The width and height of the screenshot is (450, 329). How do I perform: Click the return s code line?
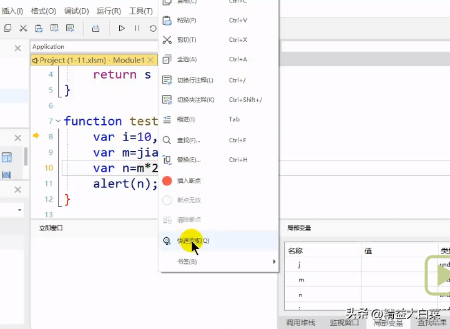point(122,75)
